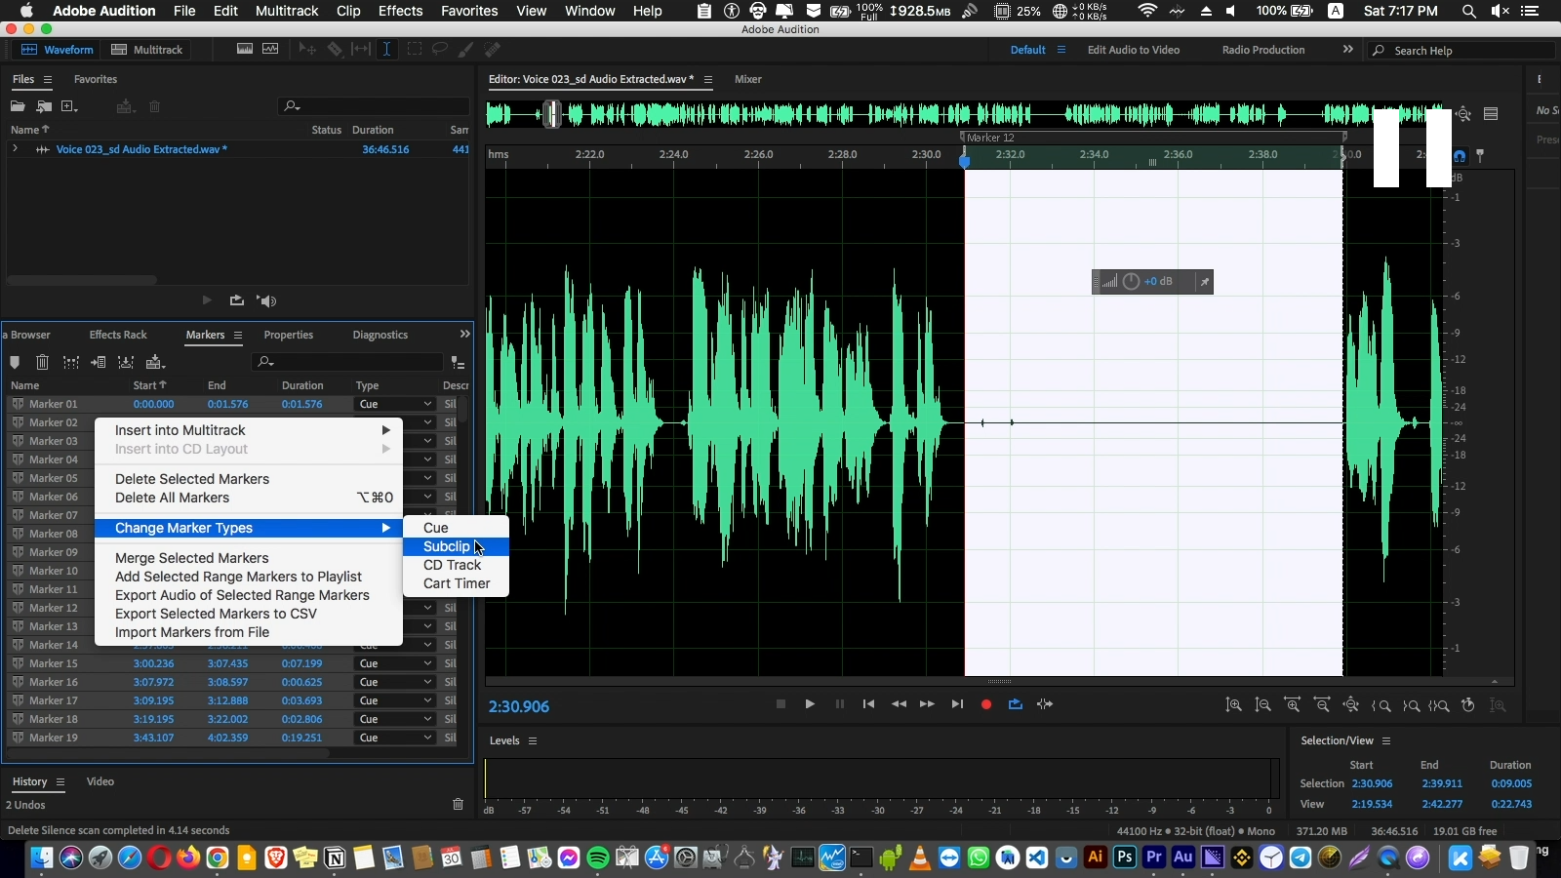
Task: Click the Stop transport button
Action: coord(780,704)
